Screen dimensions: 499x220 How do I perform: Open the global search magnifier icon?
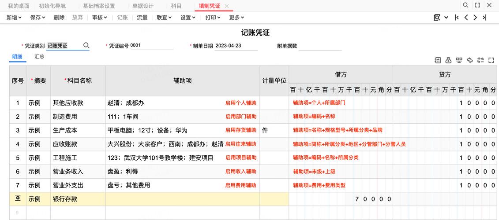[465, 5]
